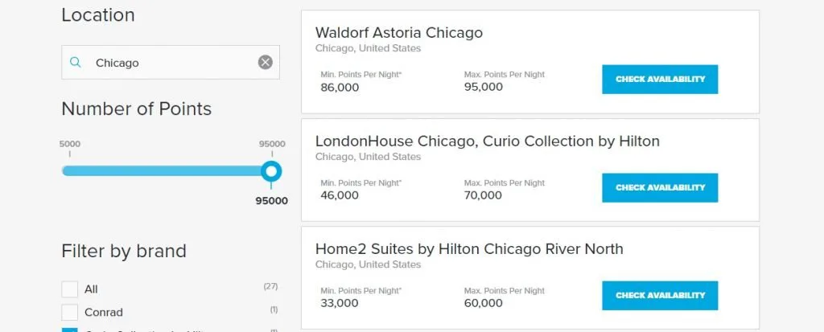Click the points slider handle at 95000
824x332 pixels.
coord(272,171)
